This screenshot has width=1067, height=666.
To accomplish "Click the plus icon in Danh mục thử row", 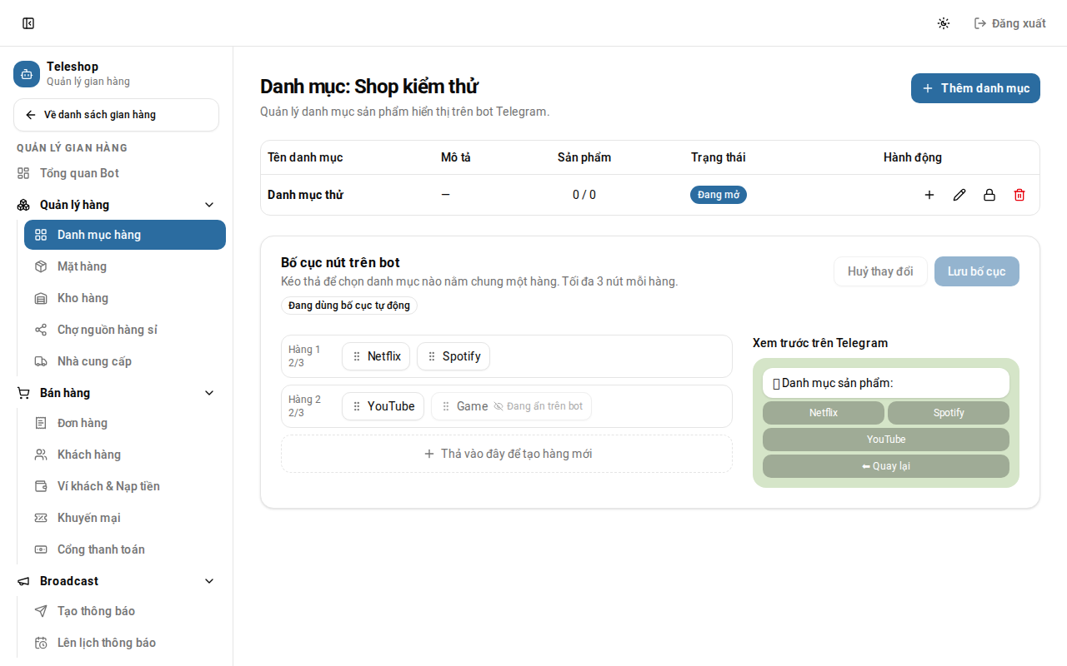I will (x=929, y=195).
